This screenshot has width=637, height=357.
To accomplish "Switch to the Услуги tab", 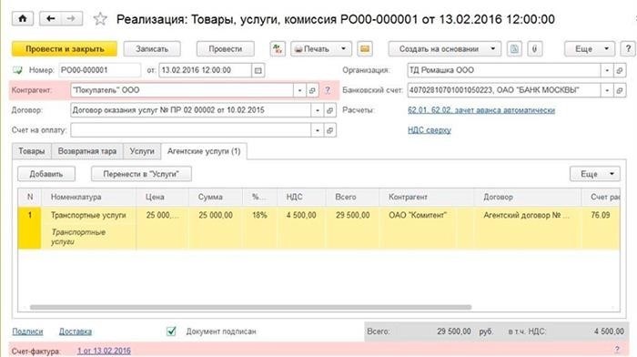I will [142, 151].
